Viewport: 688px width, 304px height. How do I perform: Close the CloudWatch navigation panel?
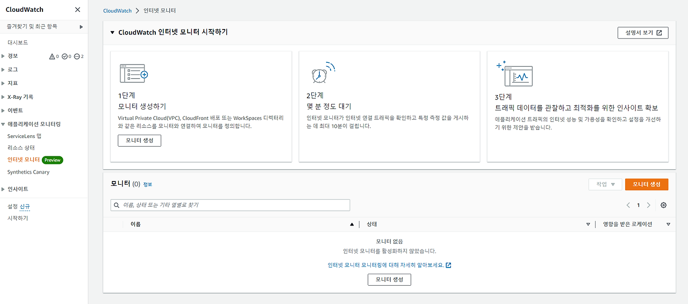click(78, 10)
